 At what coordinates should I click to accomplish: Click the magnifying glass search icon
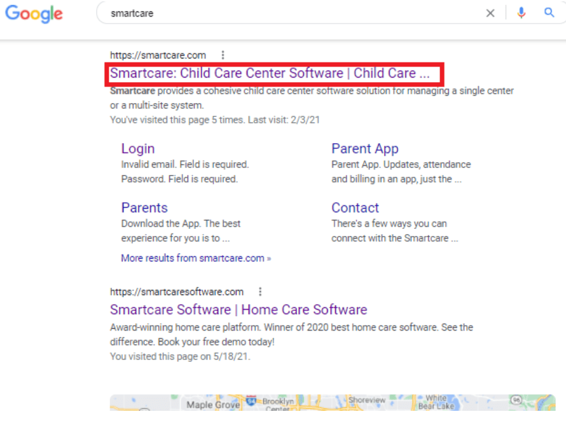coord(549,13)
